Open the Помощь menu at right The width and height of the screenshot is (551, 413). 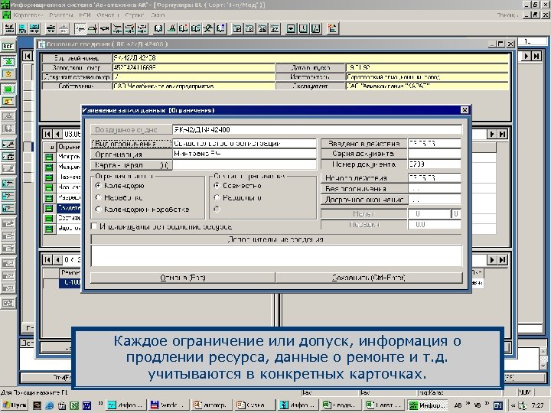[507, 15]
